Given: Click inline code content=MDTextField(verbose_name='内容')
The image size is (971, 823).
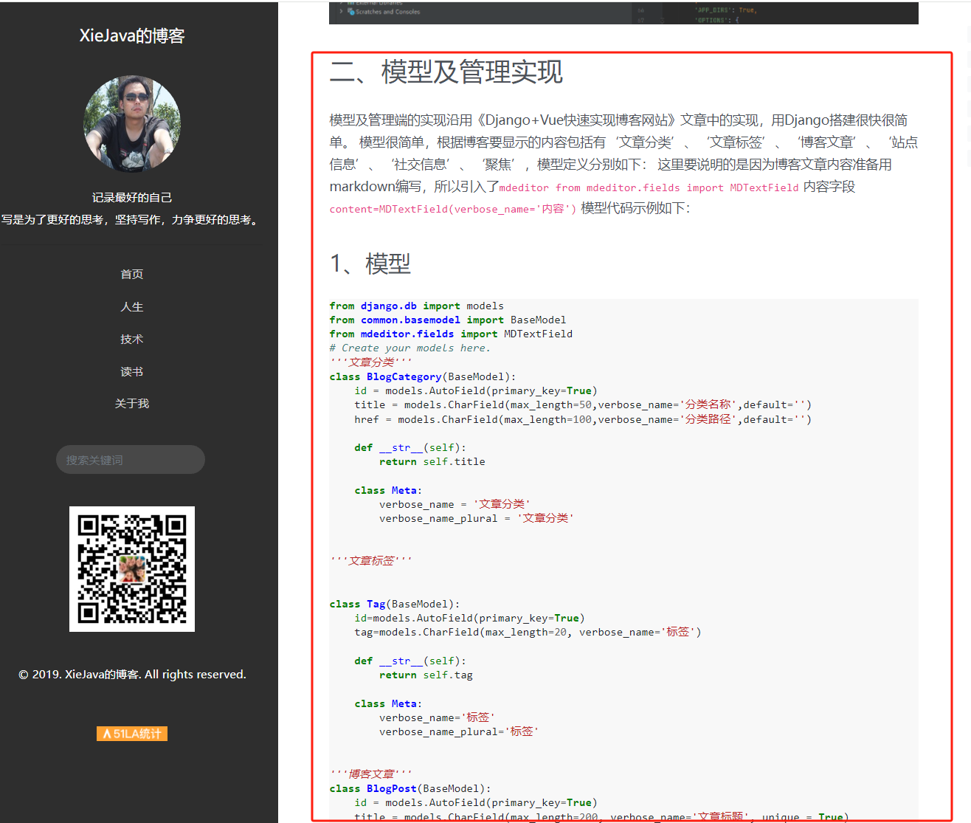Looking at the screenshot, I should tap(452, 209).
